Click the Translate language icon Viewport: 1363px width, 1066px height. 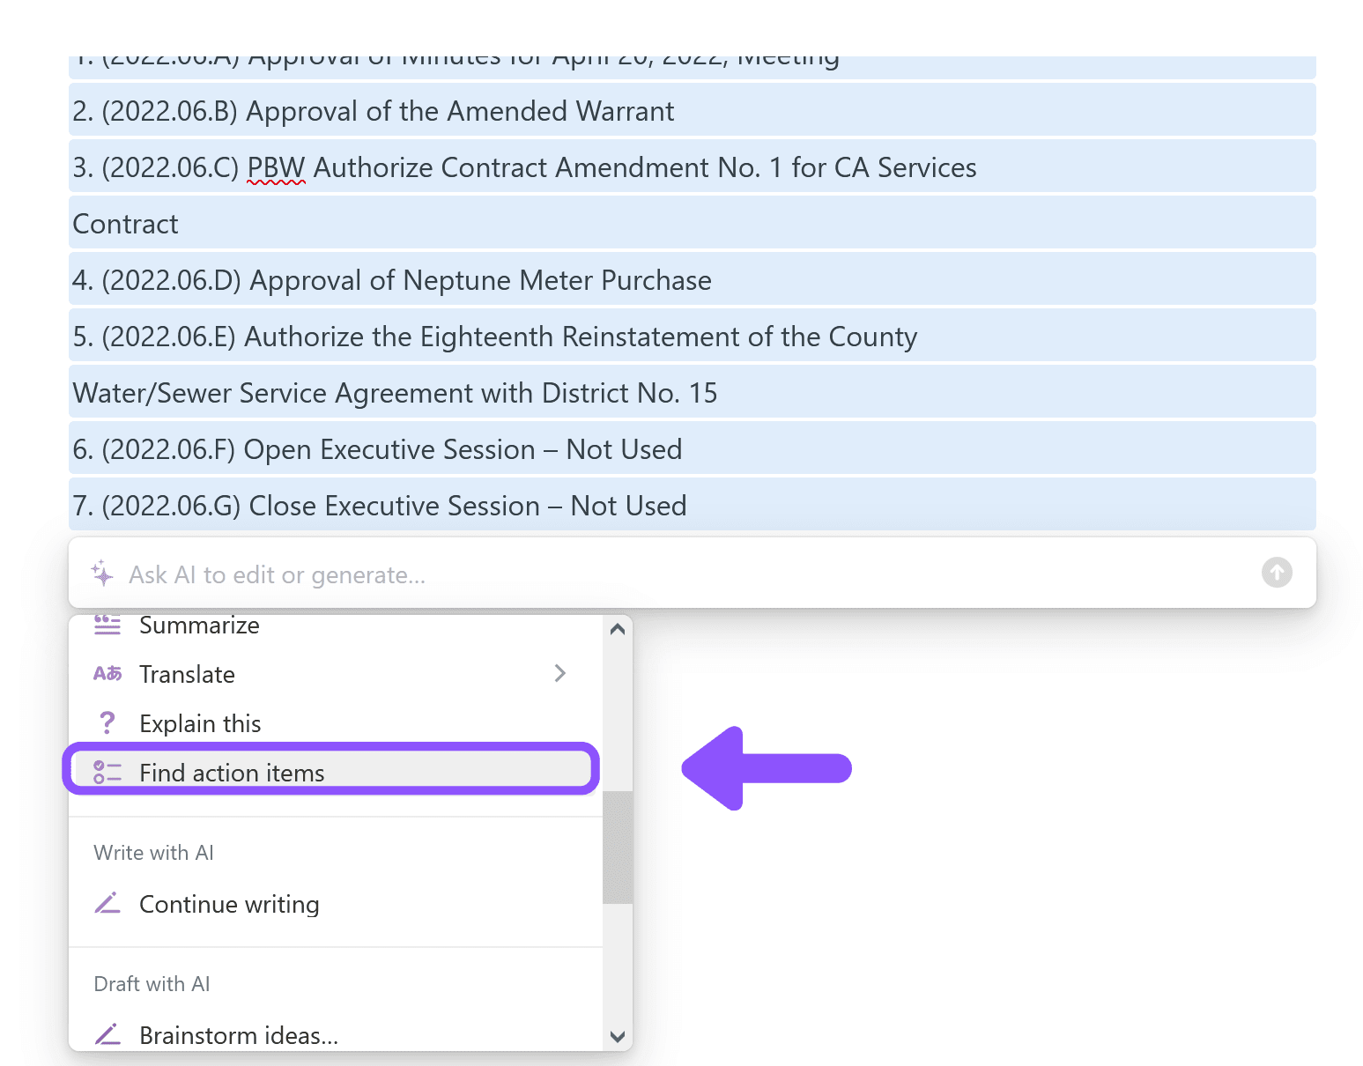tap(107, 674)
